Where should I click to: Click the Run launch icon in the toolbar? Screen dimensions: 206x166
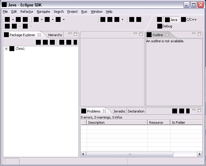coord(47,19)
